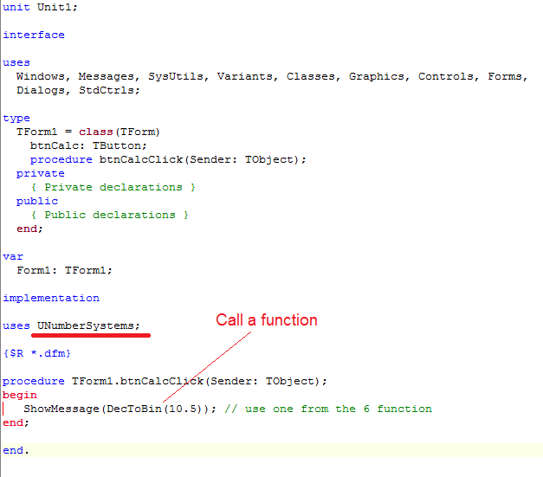Click the 'Form1: TForm1;' variable line
The width and height of the screenshot is (543, 477).
(x=64, y=270)
